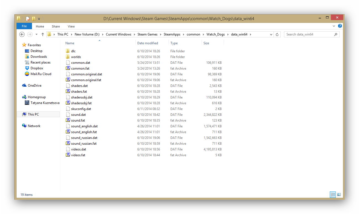Open the File menu
359x214 pixels.
24,26
